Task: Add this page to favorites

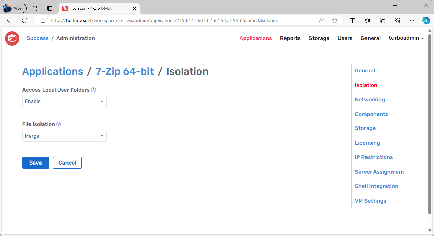Action: coord(334,20)
